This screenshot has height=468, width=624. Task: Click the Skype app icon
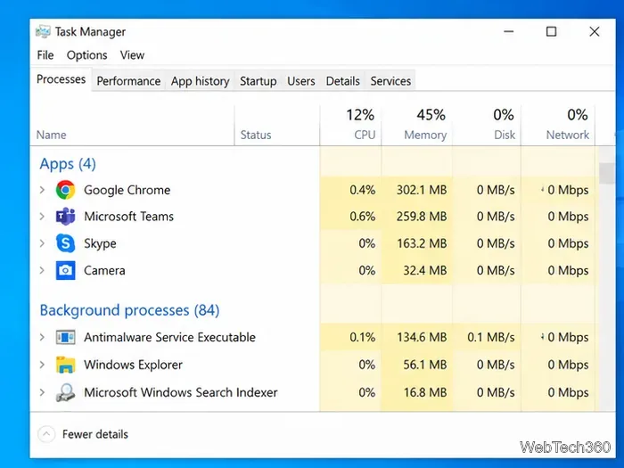pyautogui.click(x=66, y=243)
